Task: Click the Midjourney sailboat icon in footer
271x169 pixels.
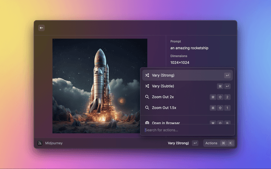Action: click(40, 143)
